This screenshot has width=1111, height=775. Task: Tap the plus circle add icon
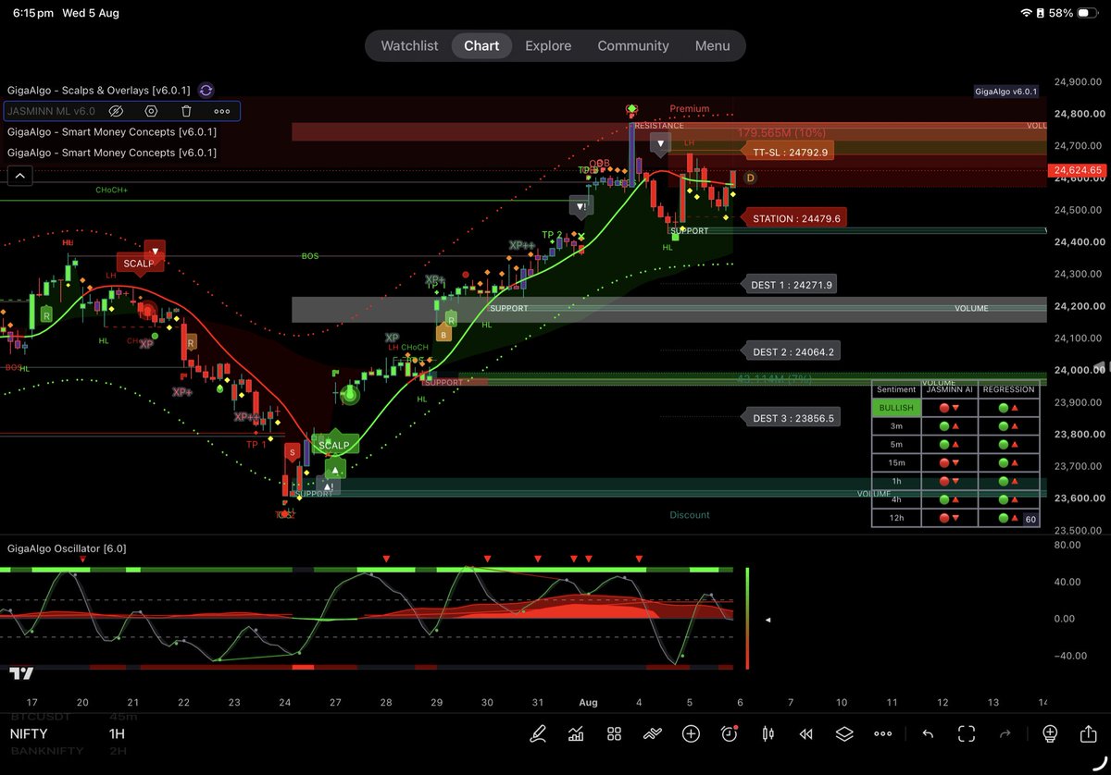coord(691,734)
